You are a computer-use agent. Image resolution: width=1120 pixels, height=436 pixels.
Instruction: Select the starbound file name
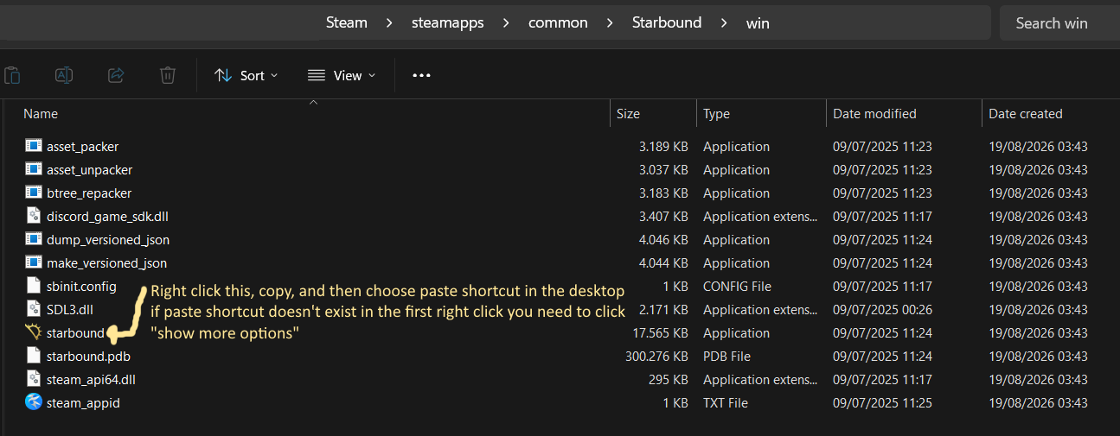75,332
